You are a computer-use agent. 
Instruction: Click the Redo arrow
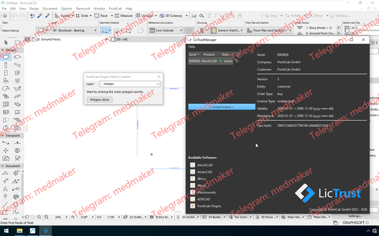click(23, 16)
